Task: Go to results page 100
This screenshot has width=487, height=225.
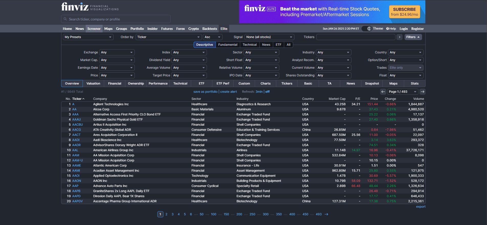Action: pyautogui.click(x=214, y=214)
